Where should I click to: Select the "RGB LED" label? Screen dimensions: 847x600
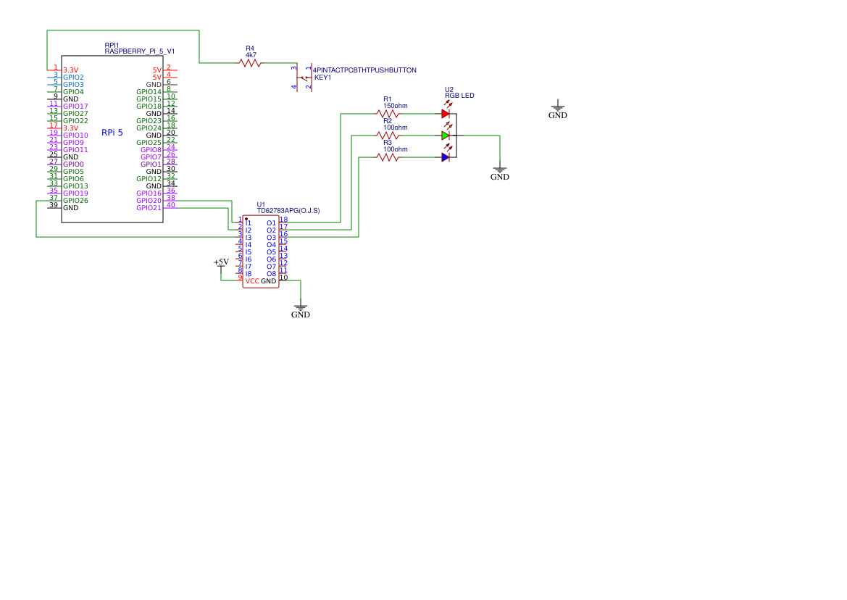point(459,96)
